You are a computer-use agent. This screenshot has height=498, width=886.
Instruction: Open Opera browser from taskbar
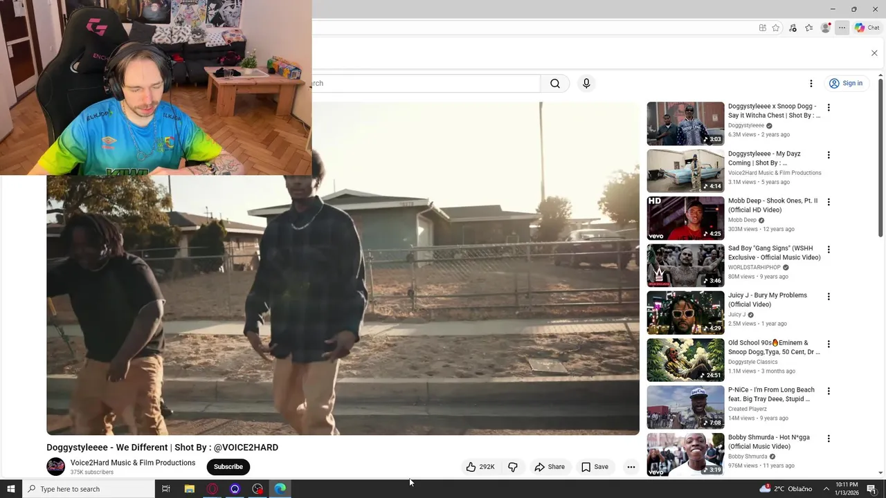pyautogui.click(x=212, y=489)
